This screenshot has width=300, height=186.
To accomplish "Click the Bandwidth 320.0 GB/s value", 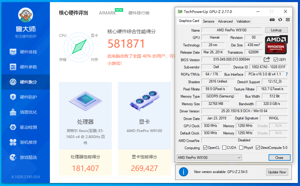I will (272, 104).
